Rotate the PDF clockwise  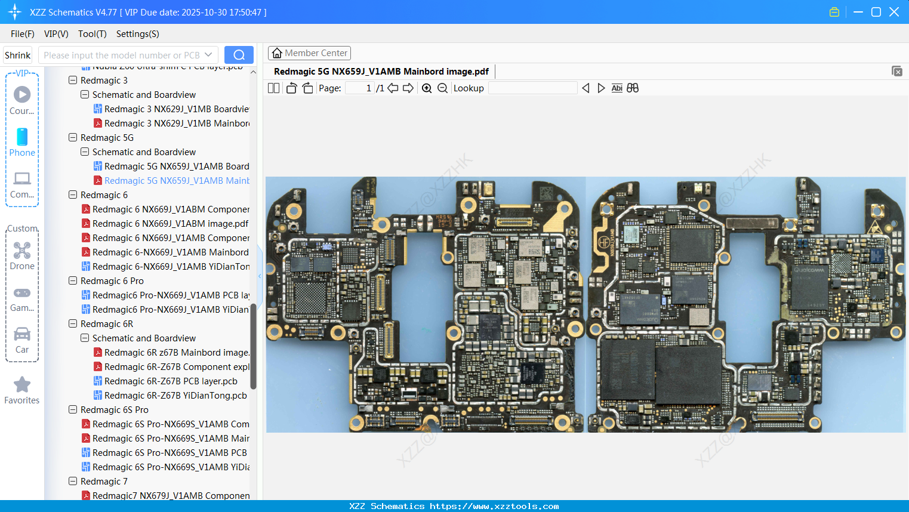307,88
